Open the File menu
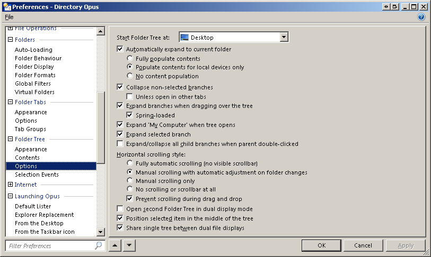The width and height of the screenshot is (431, 257). click(9, 17)
